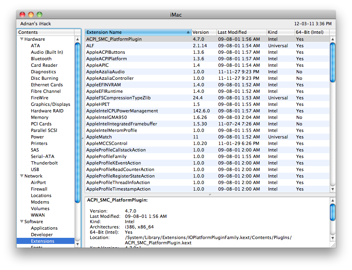Image resolution: width=352 pixels, height=270 pixels.
Task: Open Firewall section
Action: coord(39,189)
